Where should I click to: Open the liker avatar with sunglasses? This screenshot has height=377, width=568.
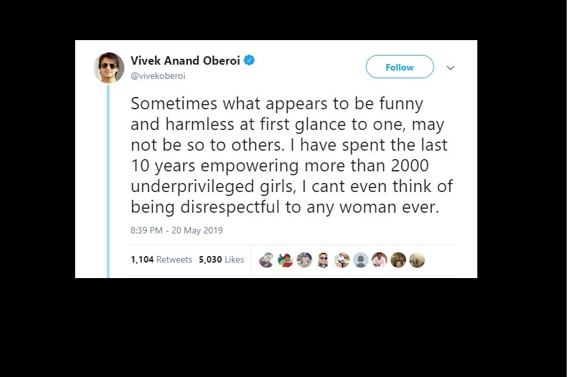(x=323, y=260)
